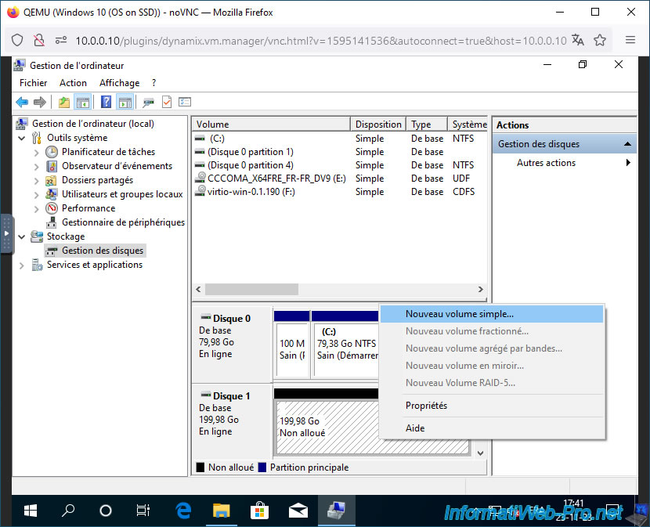Click the volume list horizontal scrollbar thumb
Screen dimensions: 650x527
251,289
